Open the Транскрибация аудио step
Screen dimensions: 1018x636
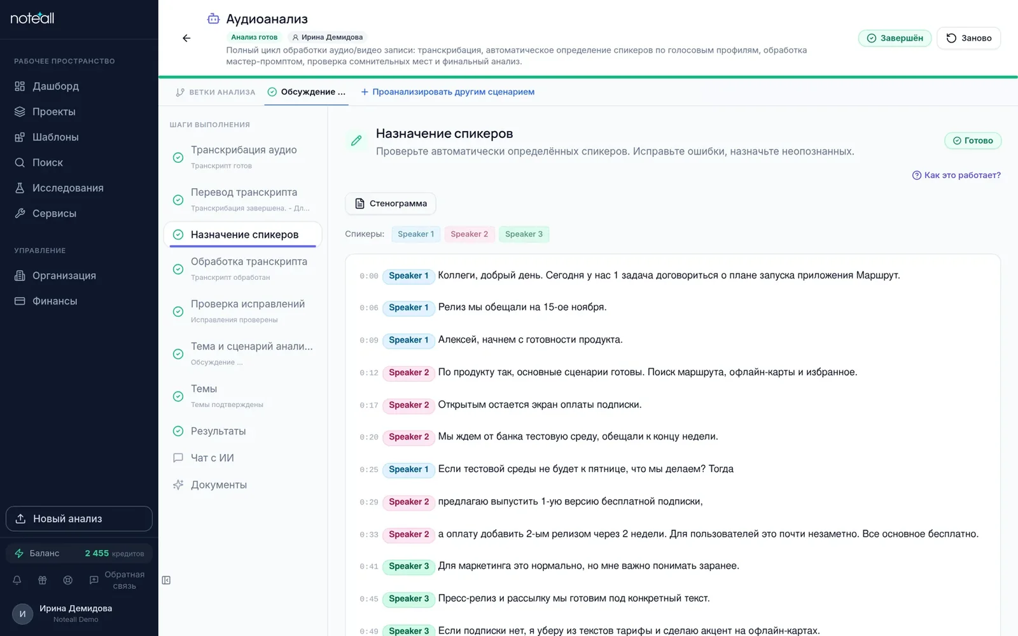(243, 156)
